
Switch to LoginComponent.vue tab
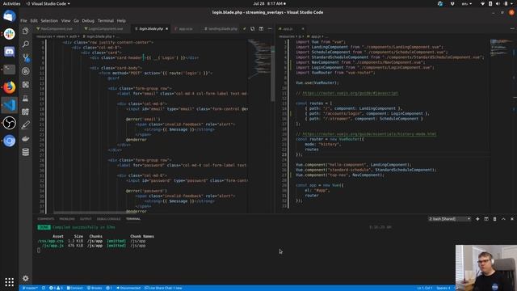(104, 29)
